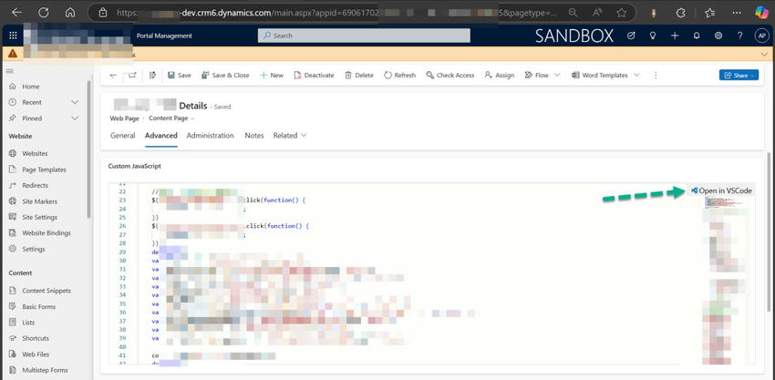Switch to the General tab
775x380 pixels.
pos(122,136)
